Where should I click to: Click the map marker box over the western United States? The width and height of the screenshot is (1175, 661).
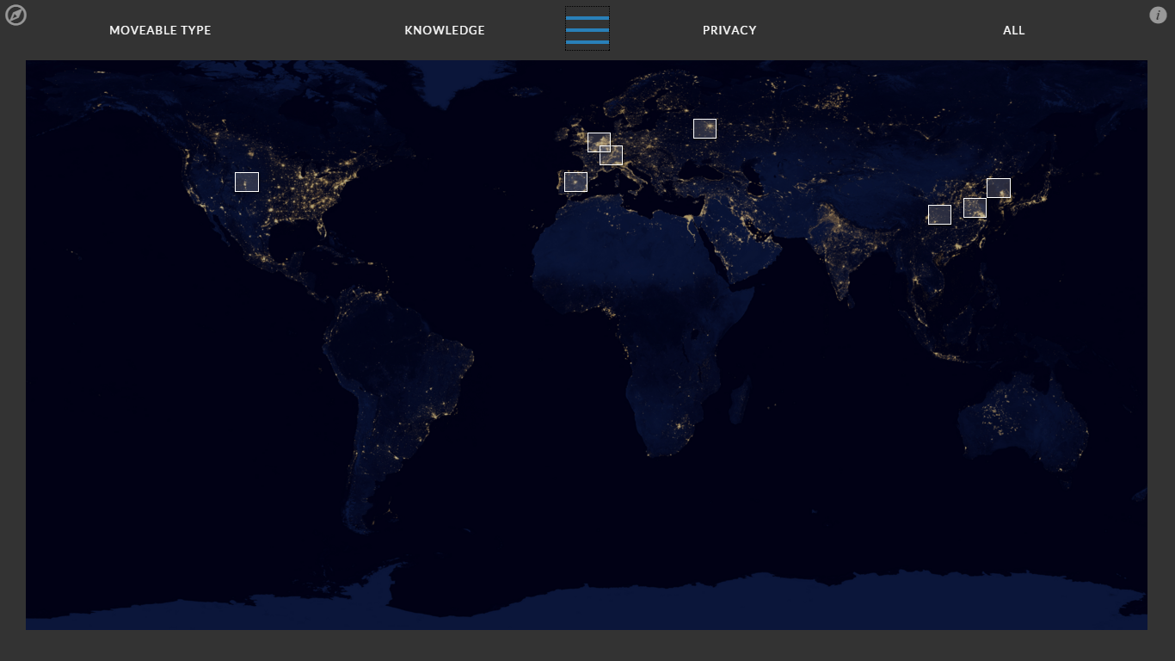pos(247,182)
